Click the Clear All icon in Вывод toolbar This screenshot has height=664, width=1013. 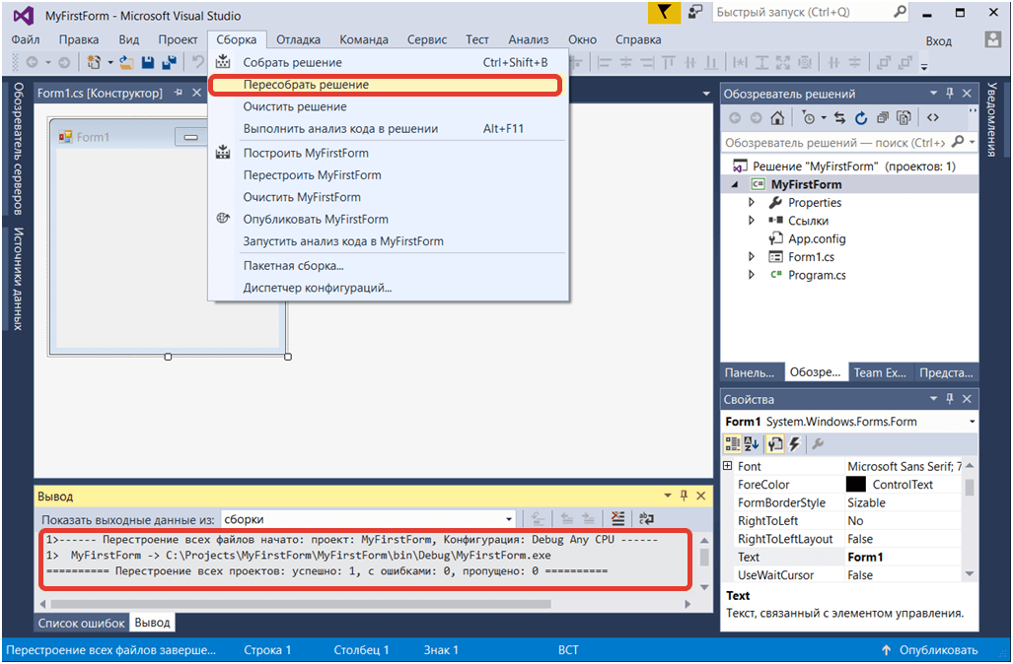(618, 518)
